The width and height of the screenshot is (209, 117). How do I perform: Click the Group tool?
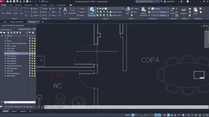[x=172, y=11]
